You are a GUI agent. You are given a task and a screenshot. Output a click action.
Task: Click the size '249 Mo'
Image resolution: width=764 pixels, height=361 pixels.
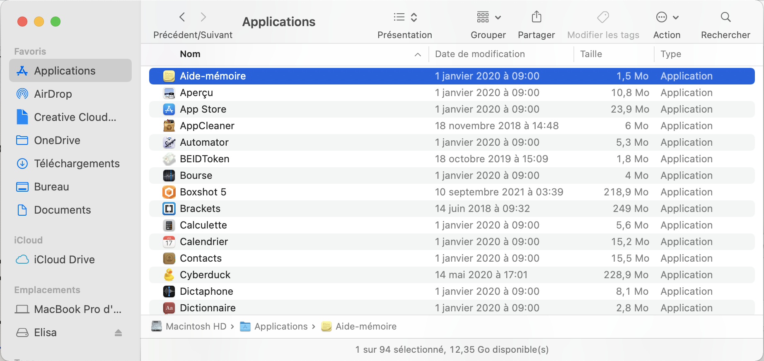[631, 209]
